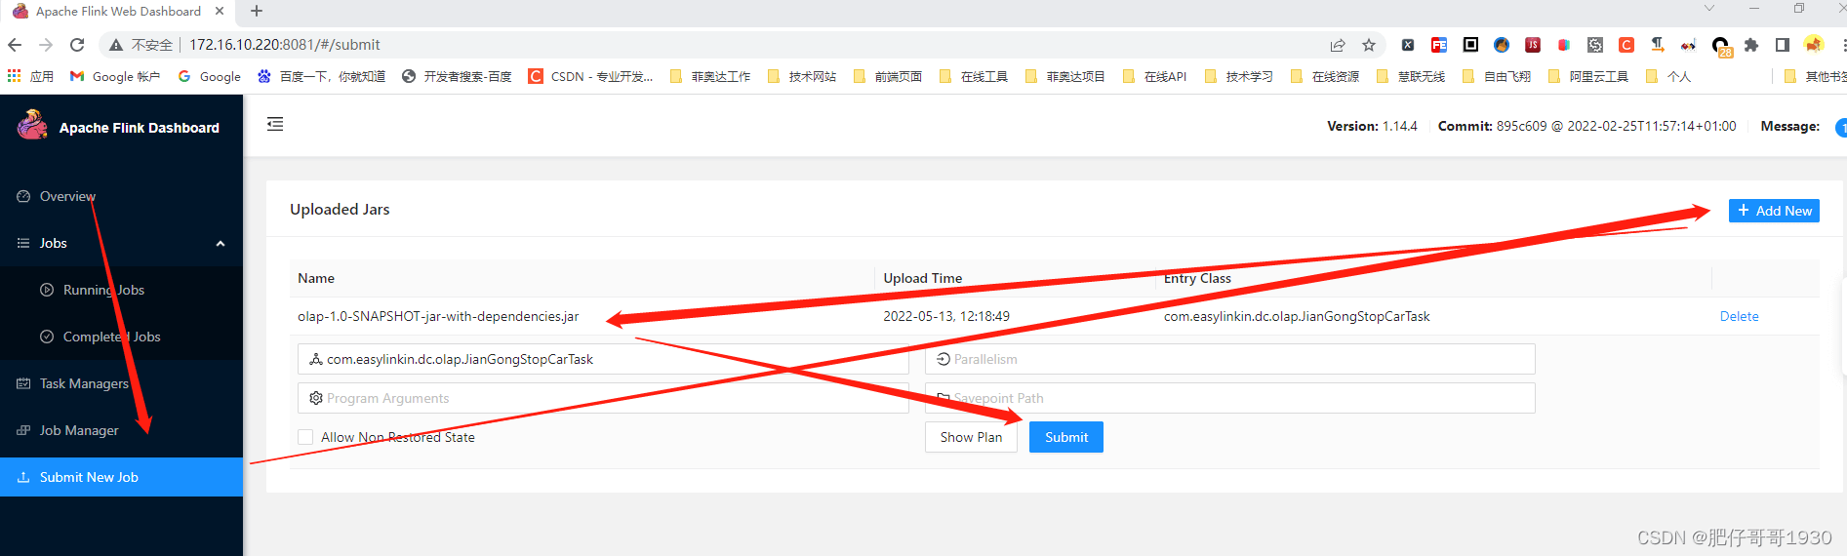
Task: Open the FE extension icon
Action: [1439, 45]
